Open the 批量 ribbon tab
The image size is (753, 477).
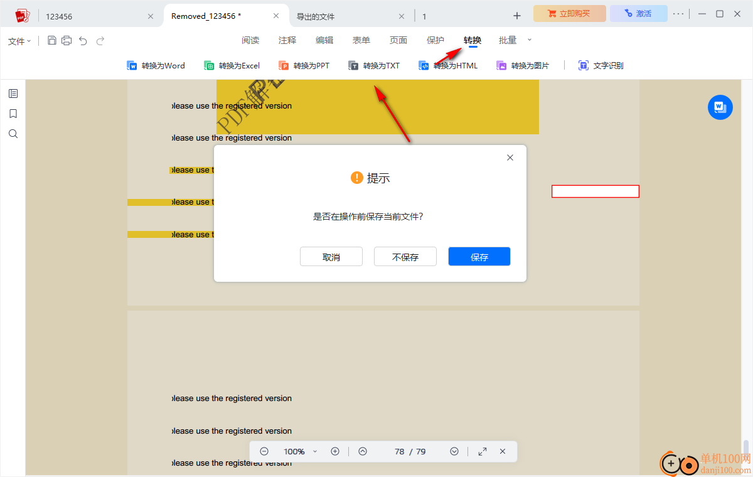coord(508,40)
